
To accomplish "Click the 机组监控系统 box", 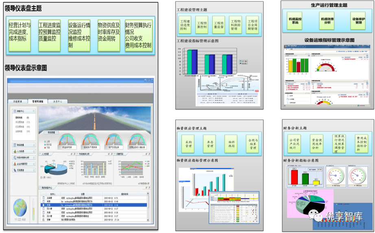I will (x=295, y=21).
